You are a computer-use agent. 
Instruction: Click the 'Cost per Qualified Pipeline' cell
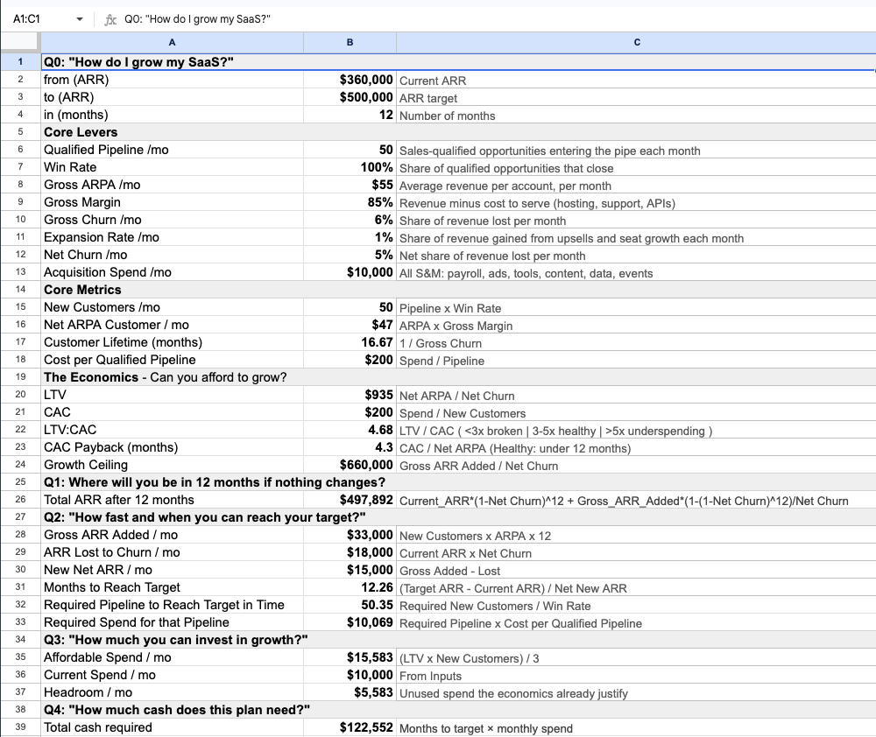(x=172, y=360)
